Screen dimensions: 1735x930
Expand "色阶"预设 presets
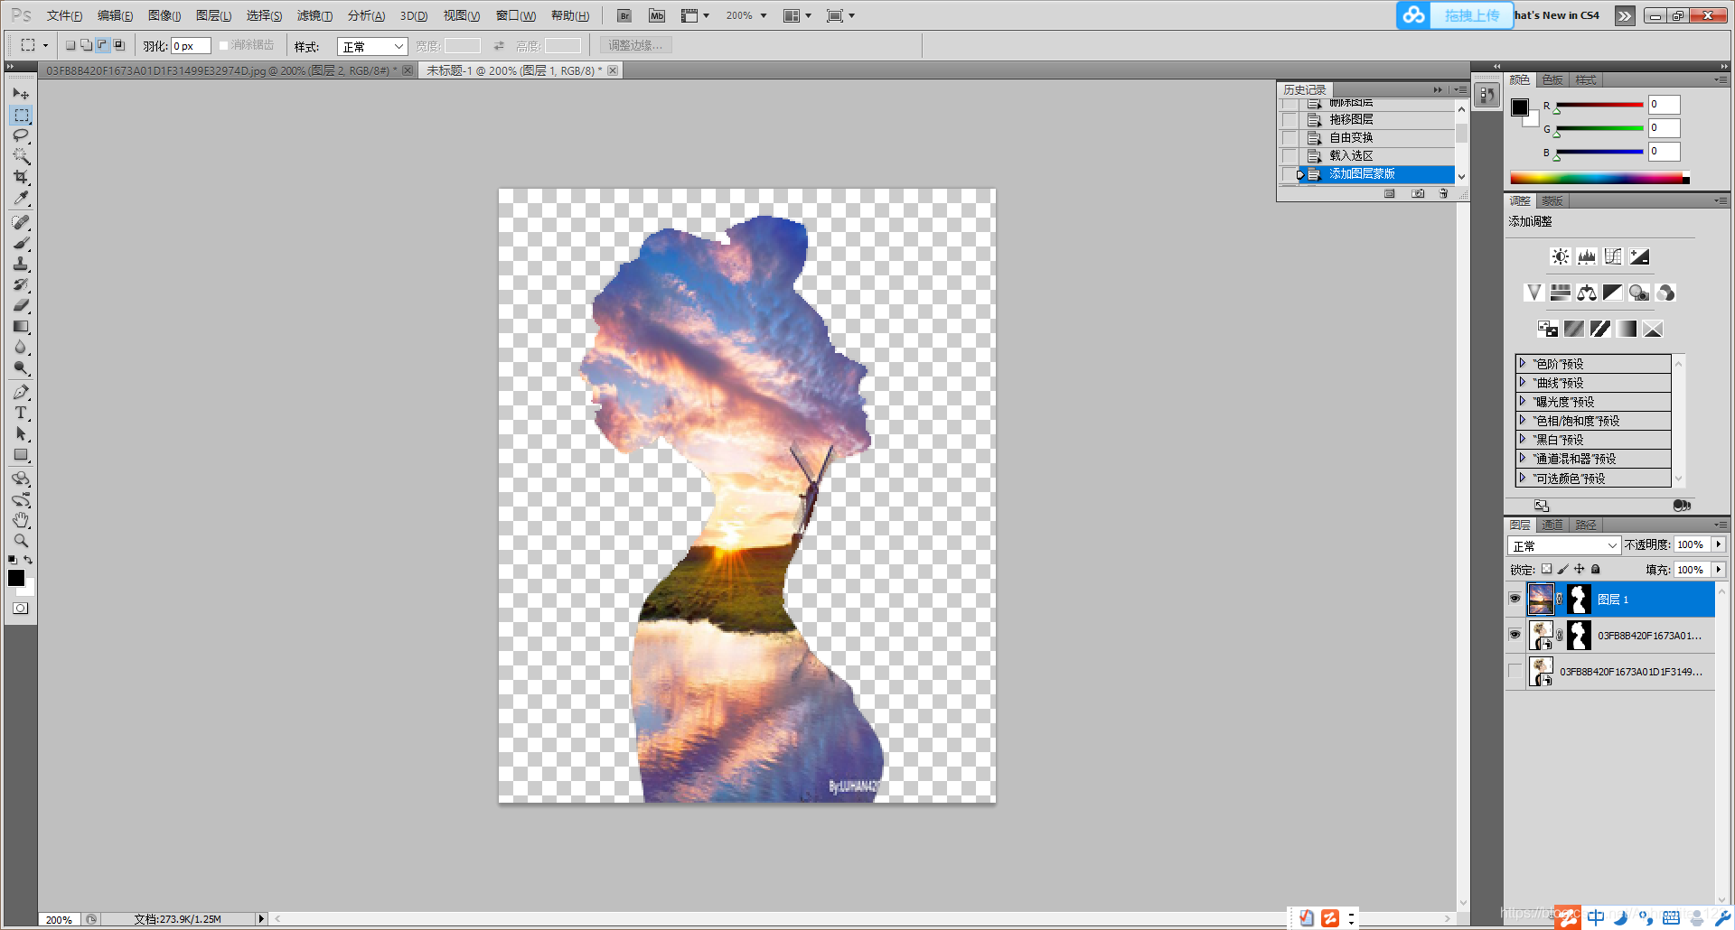(1522, 363)
